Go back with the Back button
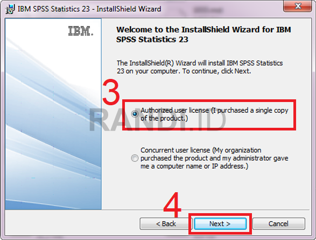The height and width of the screenshot is (240, 316). click(166, 223)
